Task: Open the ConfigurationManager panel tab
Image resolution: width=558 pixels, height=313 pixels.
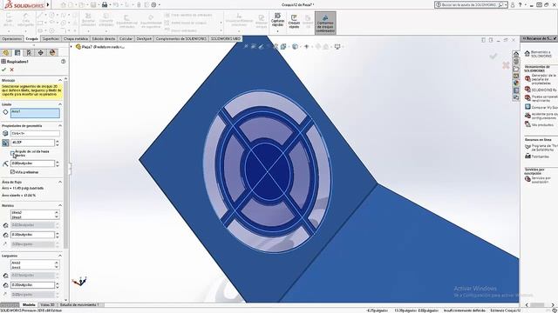Action: [x=29, y=53]
